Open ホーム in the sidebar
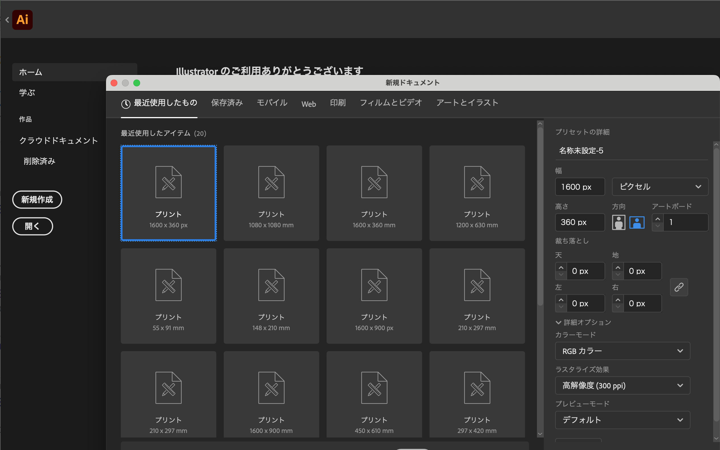The image size is (720, 450). [74, 72]
